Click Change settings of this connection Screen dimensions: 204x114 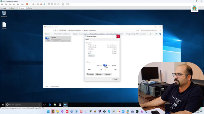tap(136, 34)
